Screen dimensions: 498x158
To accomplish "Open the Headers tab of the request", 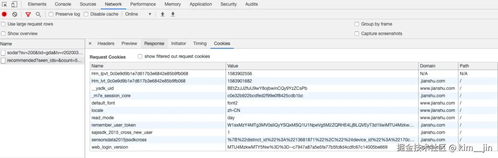I will click(x=106, y=43).
